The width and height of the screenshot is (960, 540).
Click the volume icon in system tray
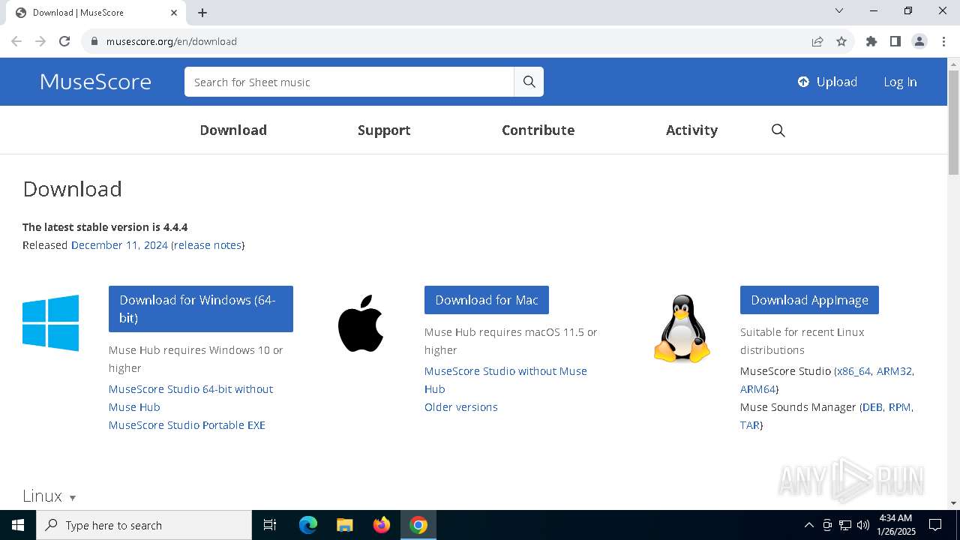pos(863,525)
